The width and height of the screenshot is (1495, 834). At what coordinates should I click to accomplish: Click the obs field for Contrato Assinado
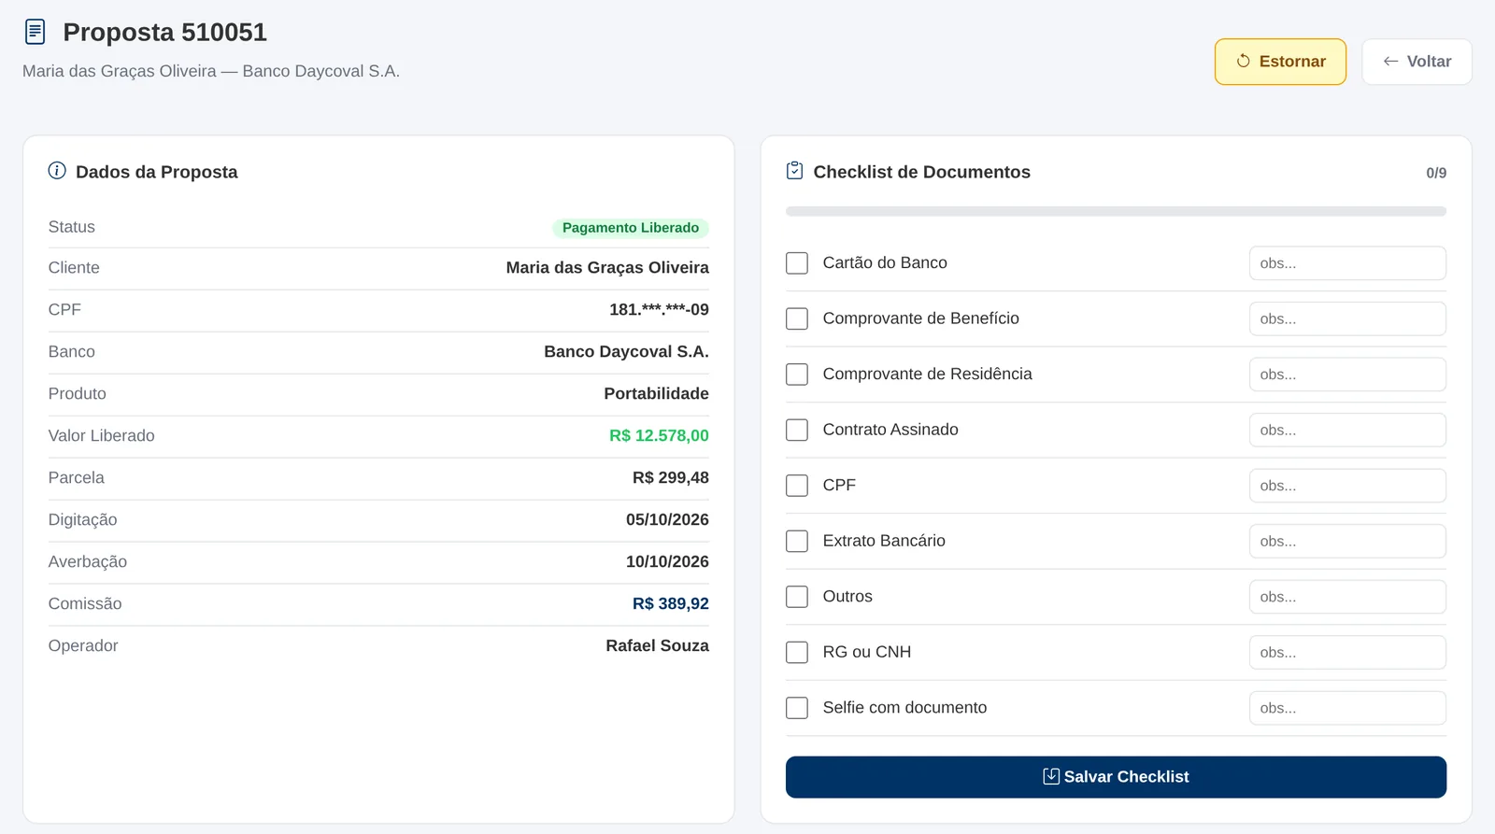coord(1347,430)
